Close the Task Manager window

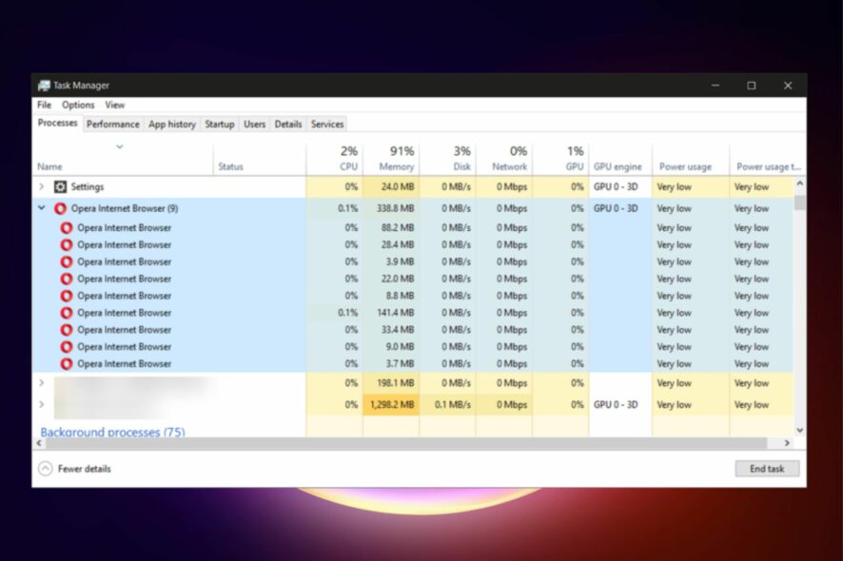point(788,86)
